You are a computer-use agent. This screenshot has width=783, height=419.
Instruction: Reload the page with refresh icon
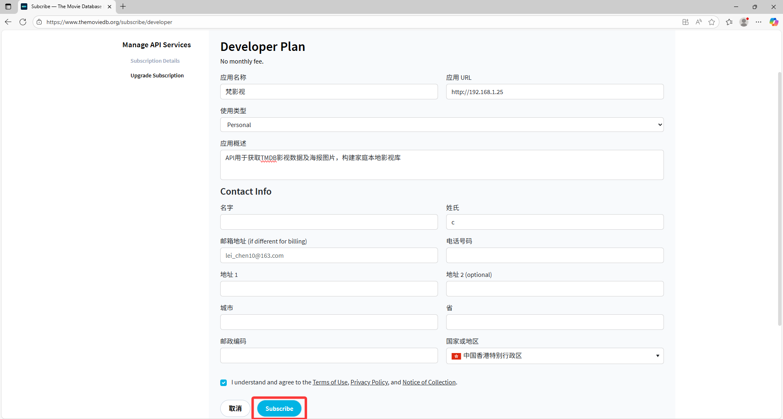[x=23, y=22]
